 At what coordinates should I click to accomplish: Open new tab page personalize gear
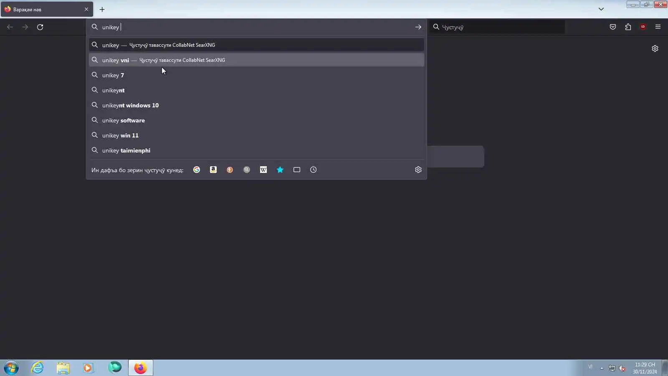[x=655, y=48]
